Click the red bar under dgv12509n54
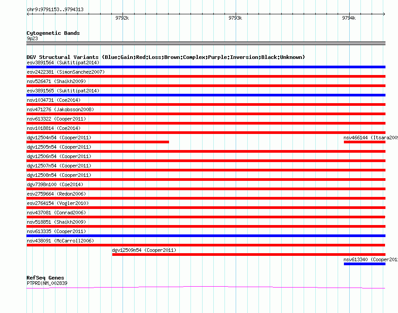398x313 pixels. (249, 255)
